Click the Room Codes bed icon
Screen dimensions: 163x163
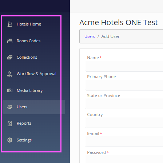pyautogui.click(x=10, y=41)
